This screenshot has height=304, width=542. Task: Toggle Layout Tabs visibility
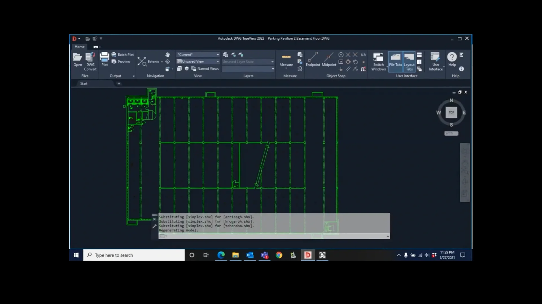click(409, 60)
